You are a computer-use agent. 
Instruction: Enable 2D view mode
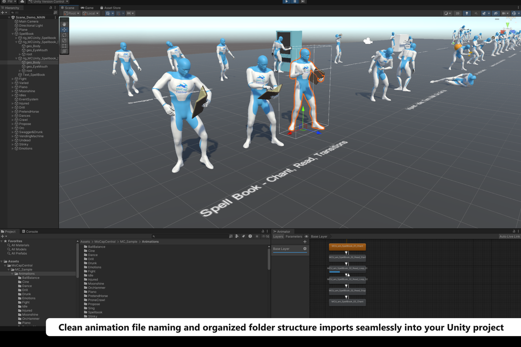click(457, 13)
